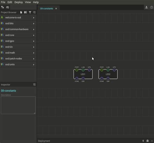Expand the xod/gpio library arrow
This screenshot has width=154, height=143.
(x=34, y=41)
